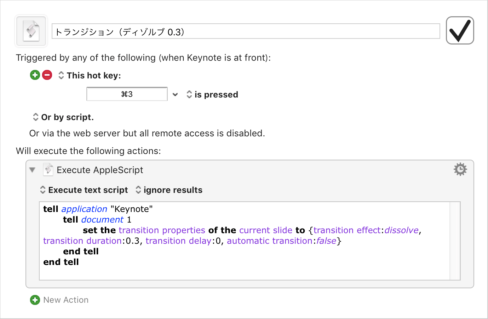Image resolution: width=488 pixels, height=319 pixels.
Task: Change the 'Execute text script' source option
Action: coord(84,190)
